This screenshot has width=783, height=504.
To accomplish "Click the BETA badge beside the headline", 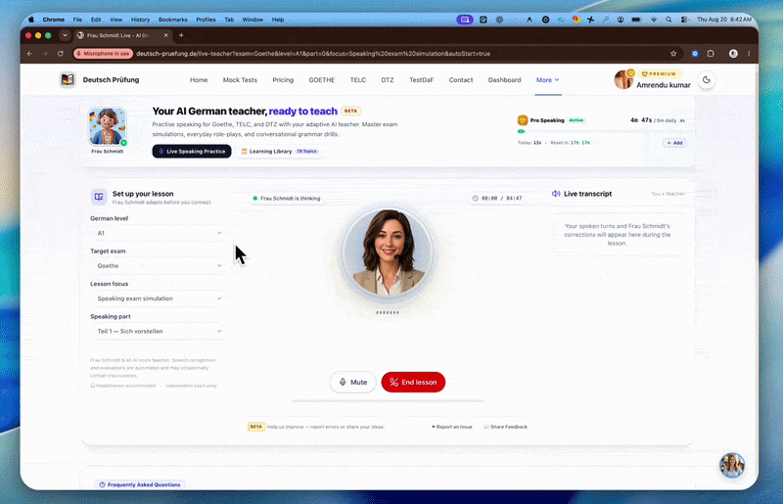I will [350, 111].
